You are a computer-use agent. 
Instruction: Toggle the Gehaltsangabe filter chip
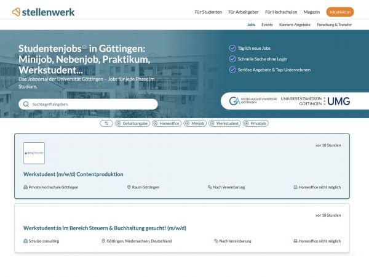(133, 124)
